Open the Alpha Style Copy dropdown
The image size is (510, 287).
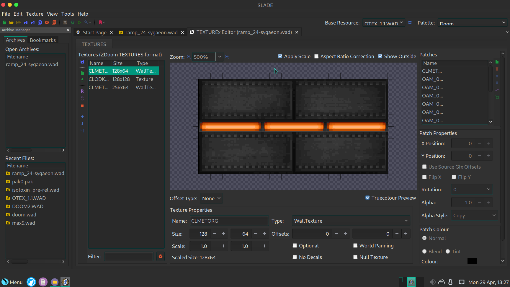tap(474, 215)
